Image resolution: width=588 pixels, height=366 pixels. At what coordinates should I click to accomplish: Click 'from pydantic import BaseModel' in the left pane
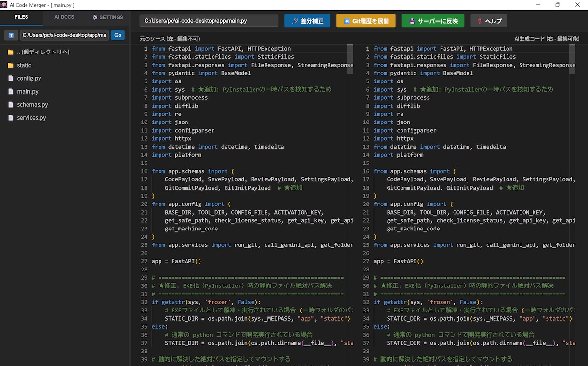[x=201, y=73]
